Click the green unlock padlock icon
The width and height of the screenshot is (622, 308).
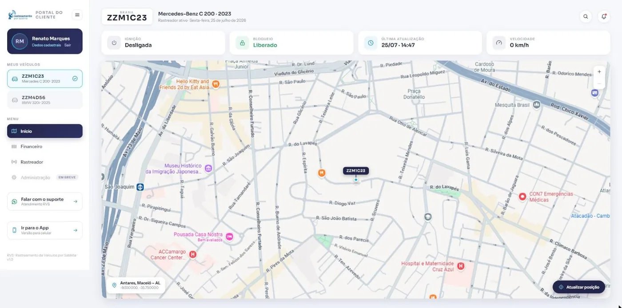[242, 43]
